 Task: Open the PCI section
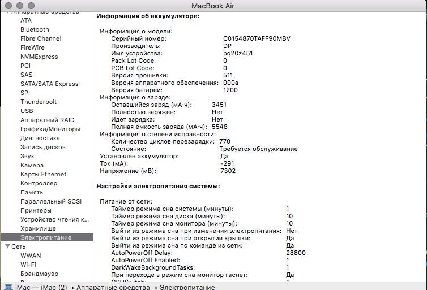[25, 66]
